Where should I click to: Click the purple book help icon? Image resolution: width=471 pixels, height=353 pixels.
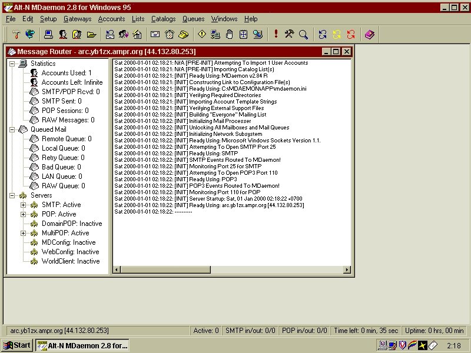(x=370, y=35)
